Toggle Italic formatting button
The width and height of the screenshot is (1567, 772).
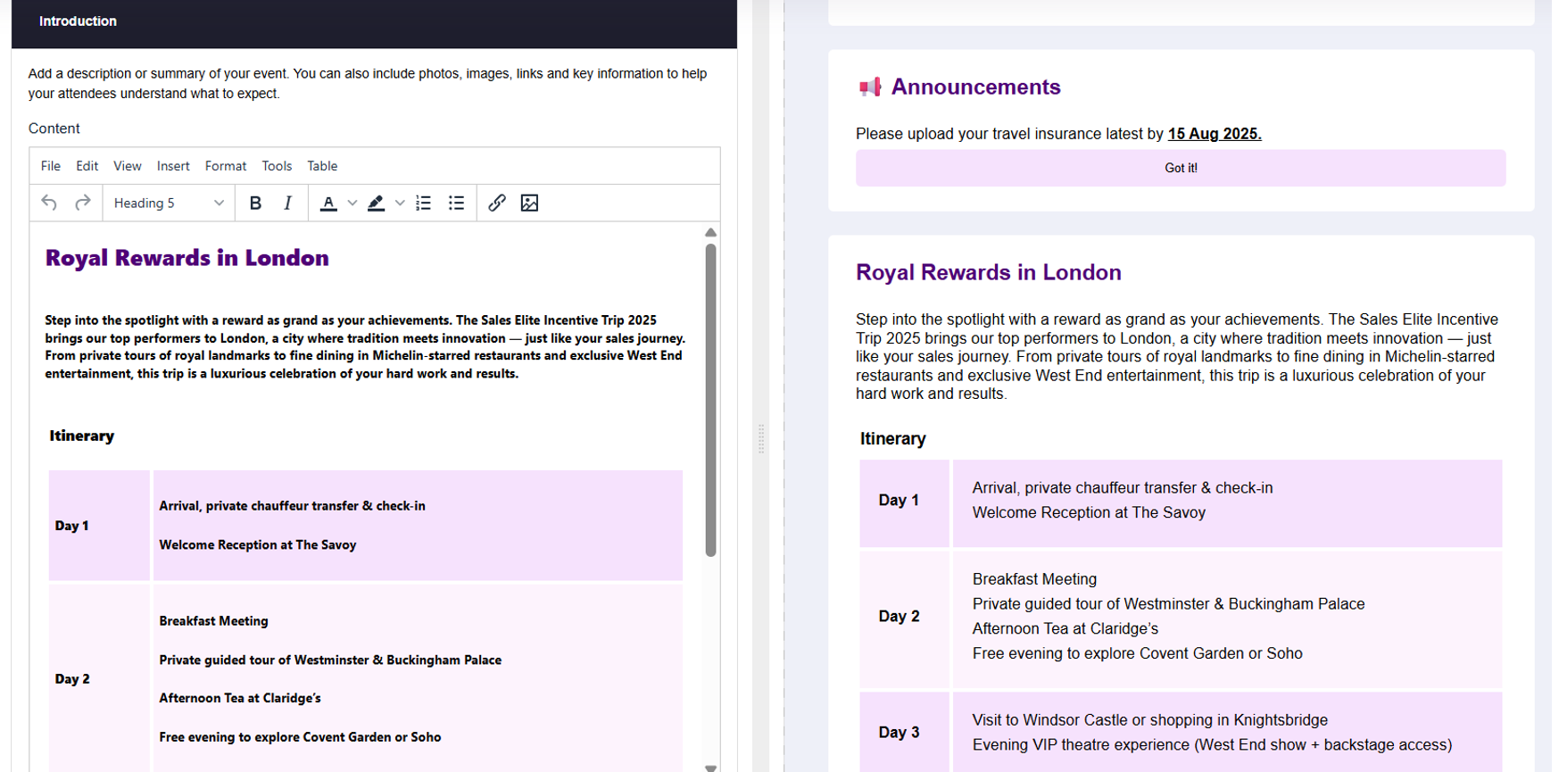tap(287, 203)
